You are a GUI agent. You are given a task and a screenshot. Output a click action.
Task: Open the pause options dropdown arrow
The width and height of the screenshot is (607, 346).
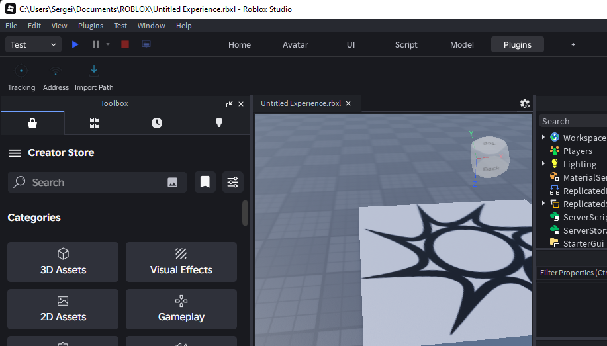click(108, 44)
